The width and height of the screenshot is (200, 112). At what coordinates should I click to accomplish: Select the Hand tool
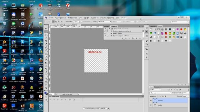(46, 85)
